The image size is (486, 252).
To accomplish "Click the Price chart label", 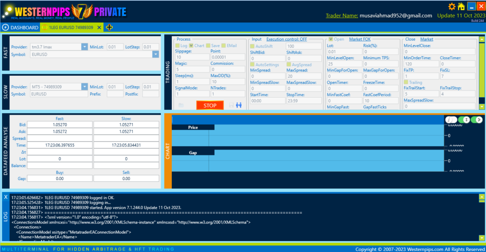I will tap(193, 127).
